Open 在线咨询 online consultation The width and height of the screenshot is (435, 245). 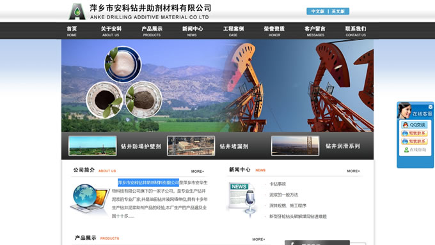(x=415, y=150)
